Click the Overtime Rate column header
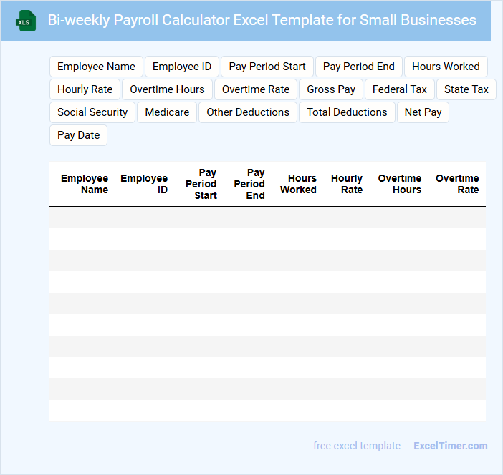Screen dimensions: 503x475 click(x=457, y=184)
